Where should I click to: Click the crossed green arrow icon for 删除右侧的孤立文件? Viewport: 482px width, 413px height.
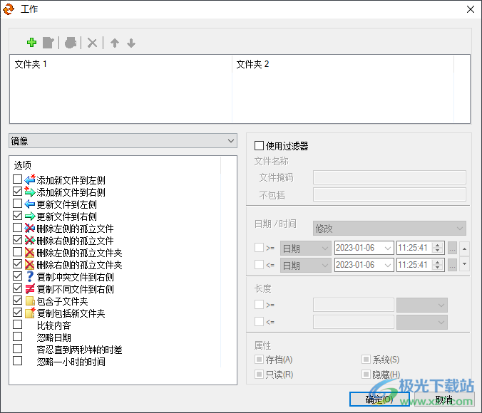pos(30,240)
